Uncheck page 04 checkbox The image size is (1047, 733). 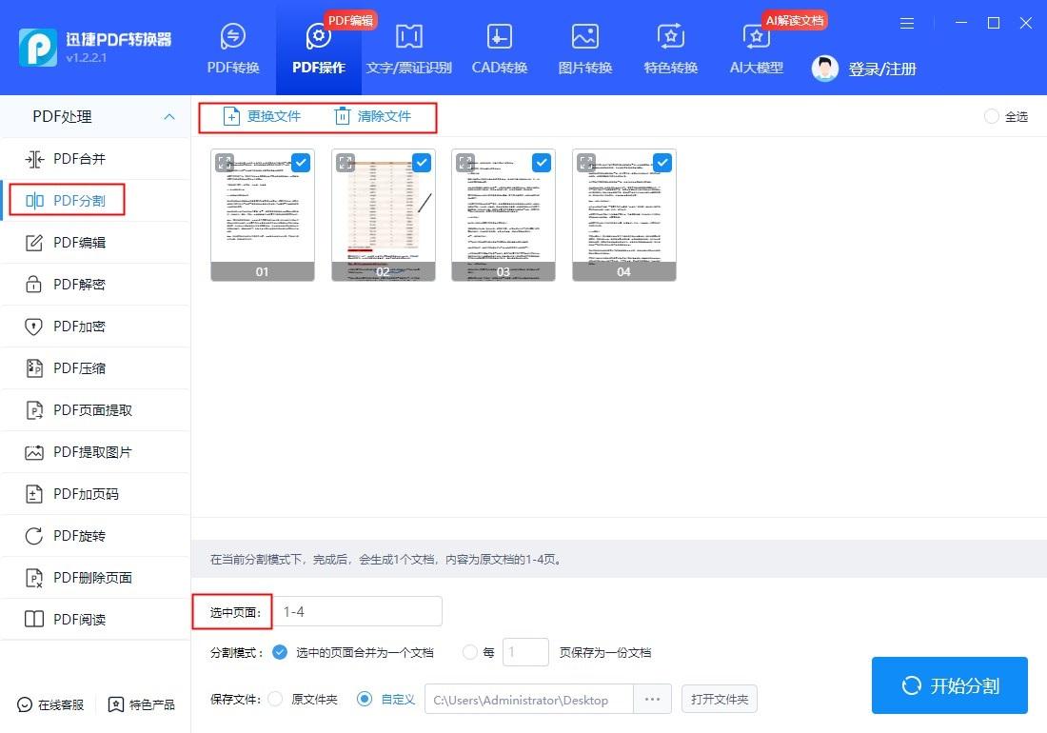(662, 162)
